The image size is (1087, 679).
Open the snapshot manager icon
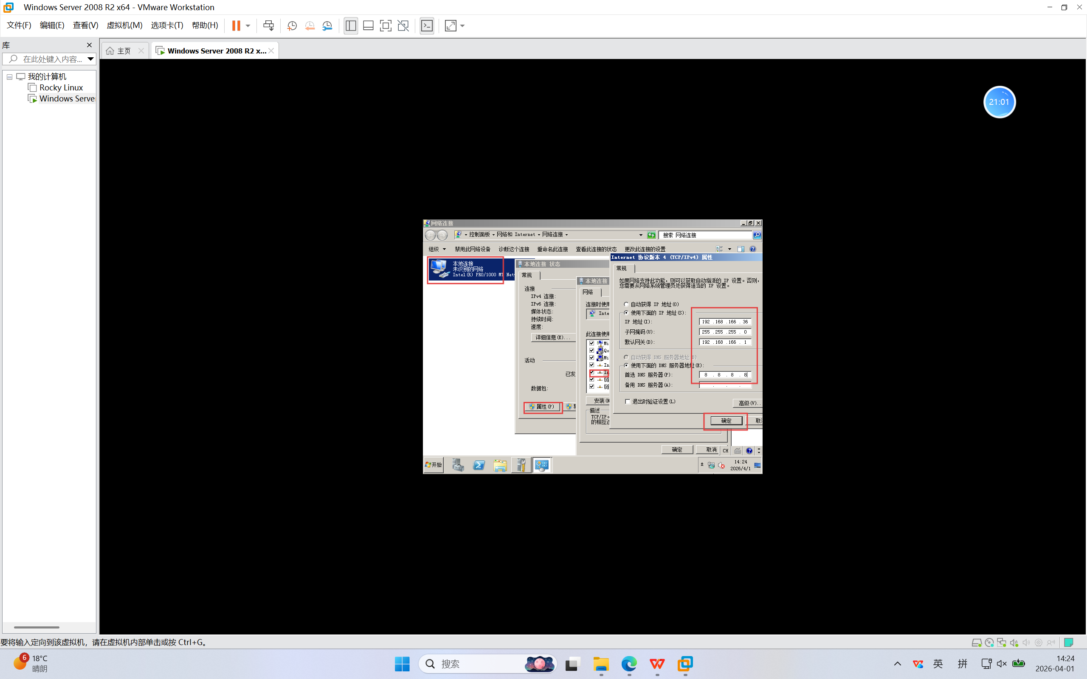[x=327, y=25]
